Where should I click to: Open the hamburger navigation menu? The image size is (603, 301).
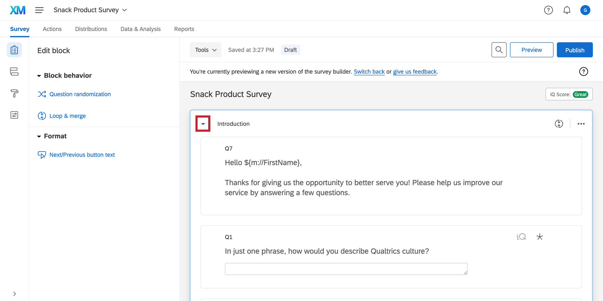[39, 10]
